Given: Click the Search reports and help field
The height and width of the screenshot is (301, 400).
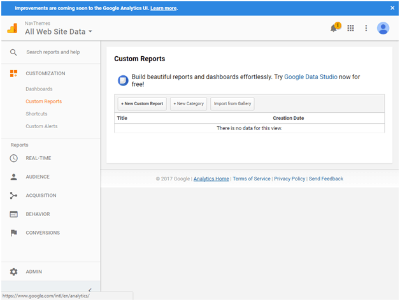Looking at the screenshot, I should [53, 52].
